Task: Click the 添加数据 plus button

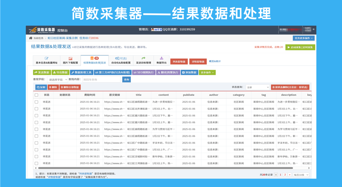Action: (189, 72)
